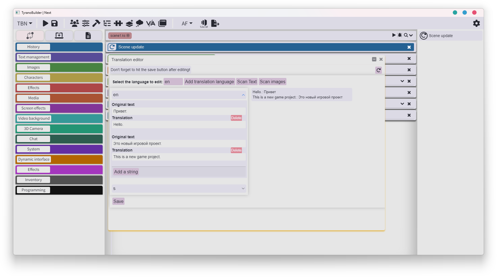Open the sliders settings icon
The height and width of the screenshot is (277, 497).
(86, 23)
